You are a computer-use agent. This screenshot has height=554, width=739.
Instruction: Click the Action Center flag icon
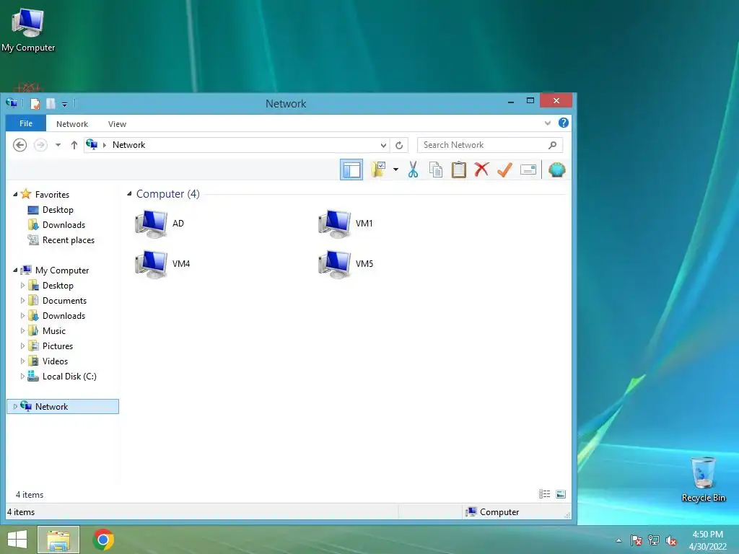tap(637, 540)
